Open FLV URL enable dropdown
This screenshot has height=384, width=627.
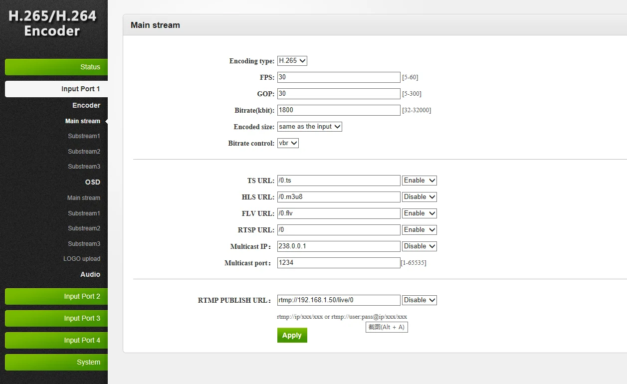click(x=419, y=213)
